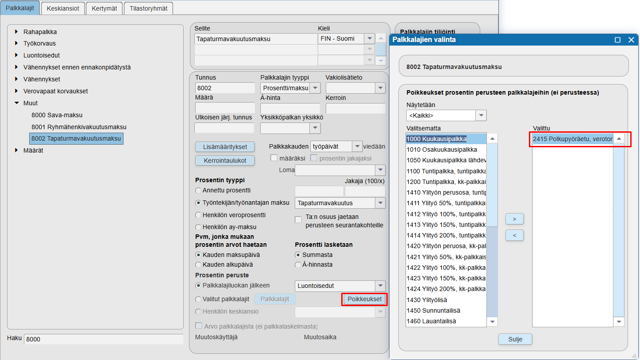Expand the Verovapaat korvaukset node

pyautogui.click(x=16, y=91)
